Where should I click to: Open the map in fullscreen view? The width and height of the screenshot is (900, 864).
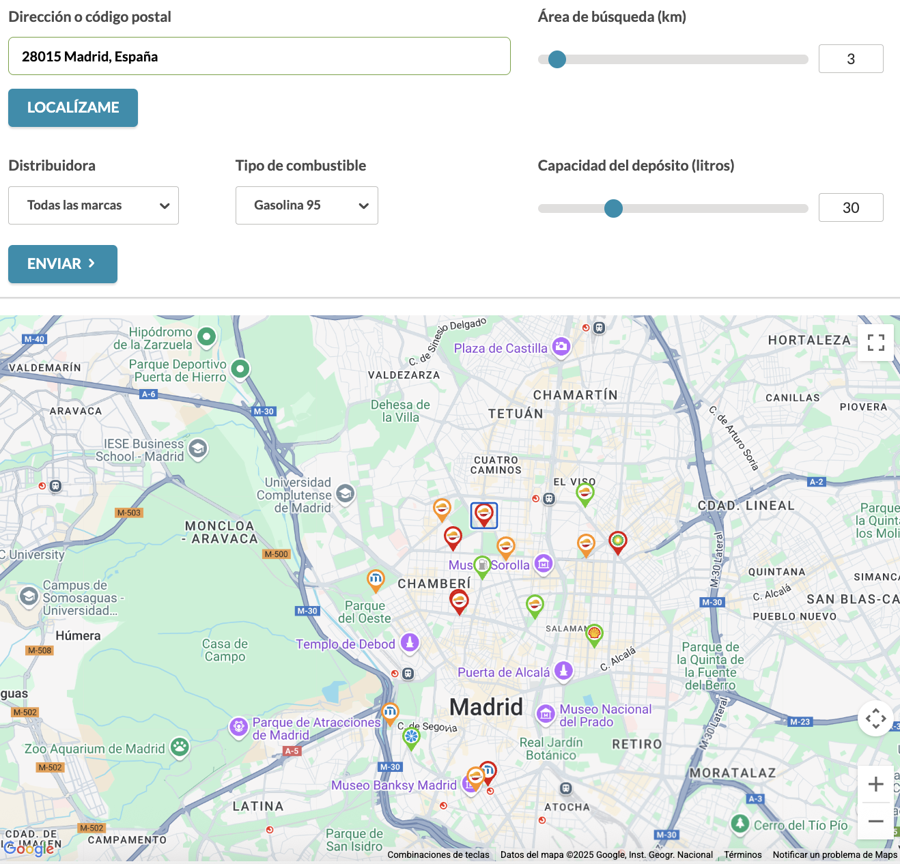tap(875, 343)
